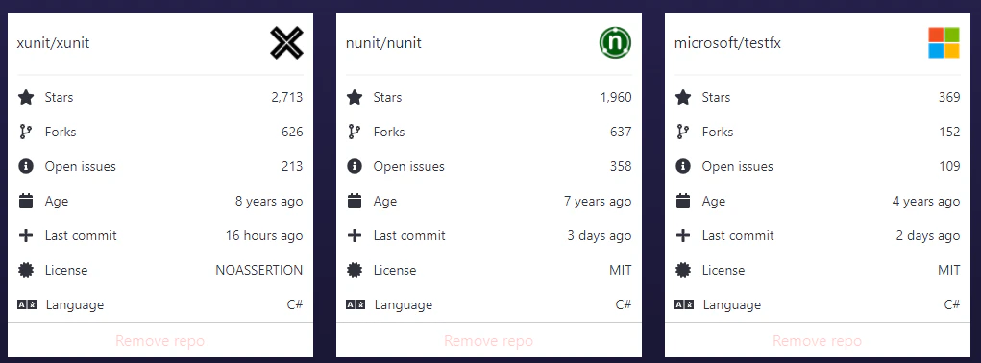Click the Language icon in xunit card
981x363 pixels.
[27, 304]
